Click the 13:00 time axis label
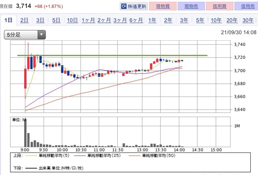The width and height of the screenshot is (258, 175). [142, 150]
